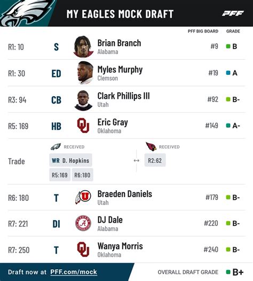This screenshot has height=281, width=253.
Task: Click the Eagles logo in the header
Action: pos(27,13)
